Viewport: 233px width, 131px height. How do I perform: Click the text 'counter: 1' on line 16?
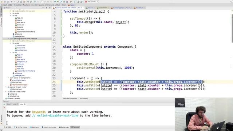85,53
